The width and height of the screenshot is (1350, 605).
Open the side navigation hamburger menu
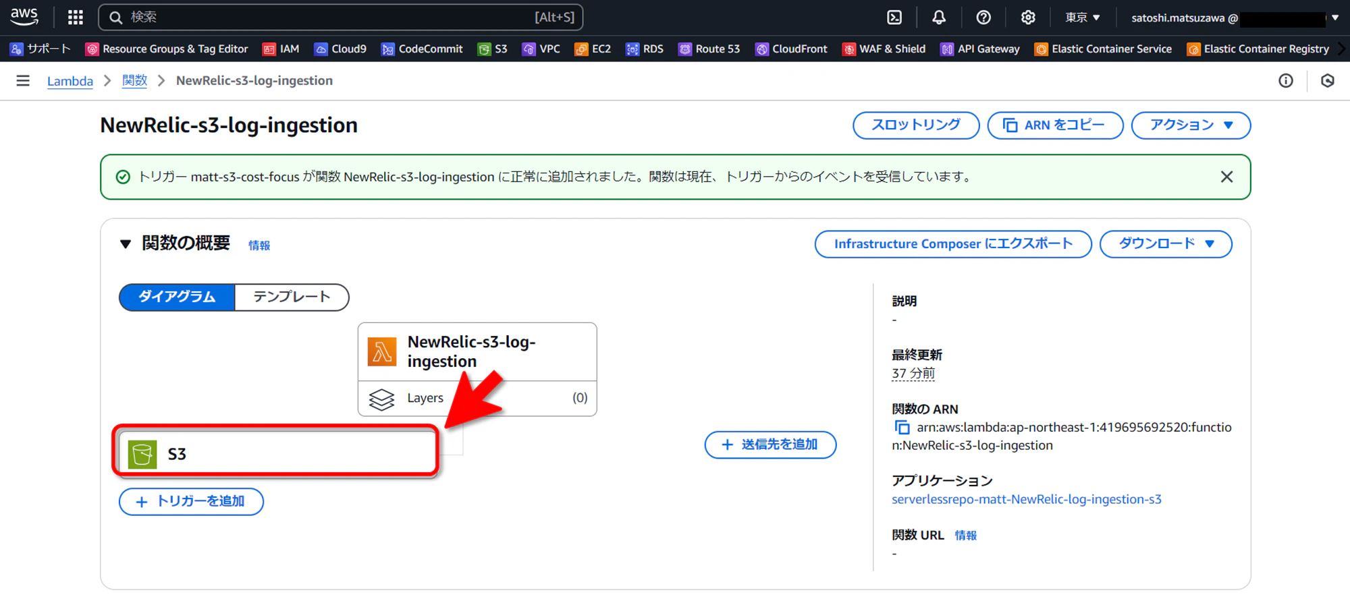coord(23,81)
